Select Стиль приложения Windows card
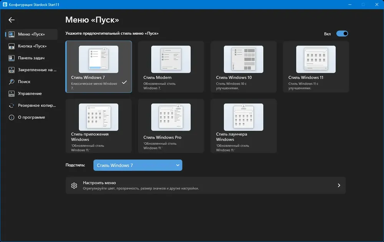This screenshot has width=384, height=242. 98,126
